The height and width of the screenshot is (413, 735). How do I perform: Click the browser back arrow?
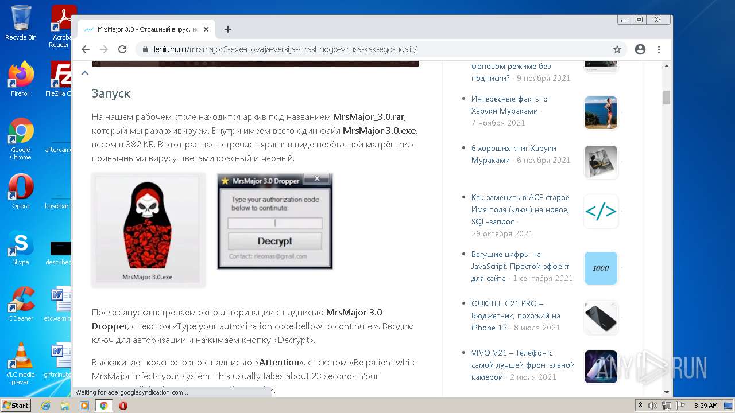tap(86, 49)
